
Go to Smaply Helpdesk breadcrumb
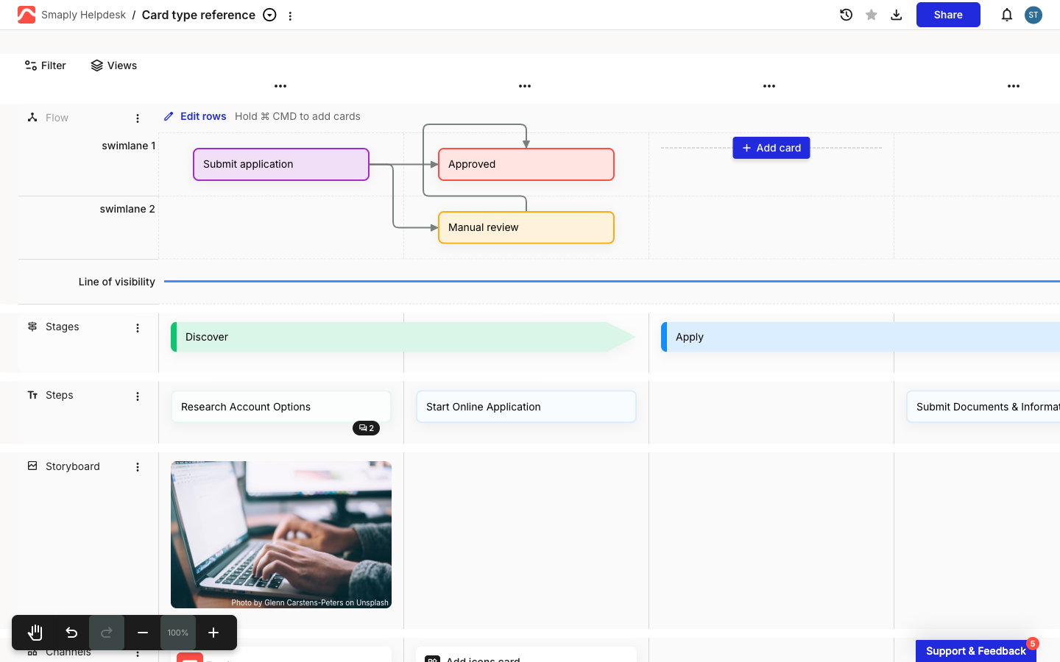point(83,15)
